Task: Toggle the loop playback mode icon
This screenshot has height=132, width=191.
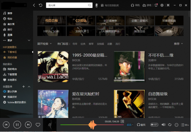Action: coord(170,125)
